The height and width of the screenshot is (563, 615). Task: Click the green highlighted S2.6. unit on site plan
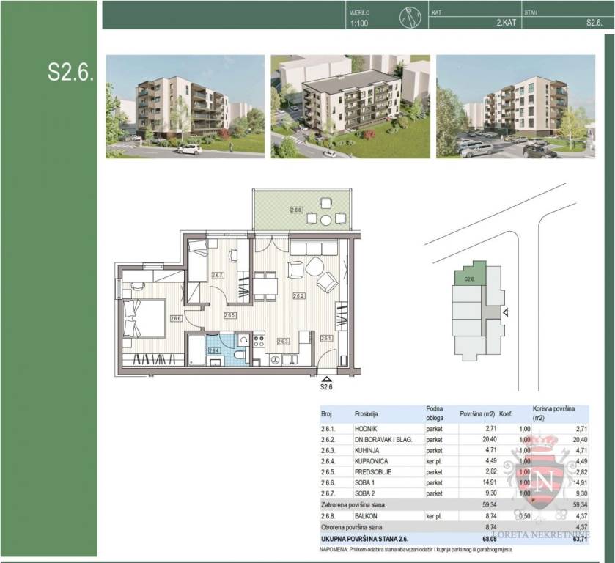(471, 276)
